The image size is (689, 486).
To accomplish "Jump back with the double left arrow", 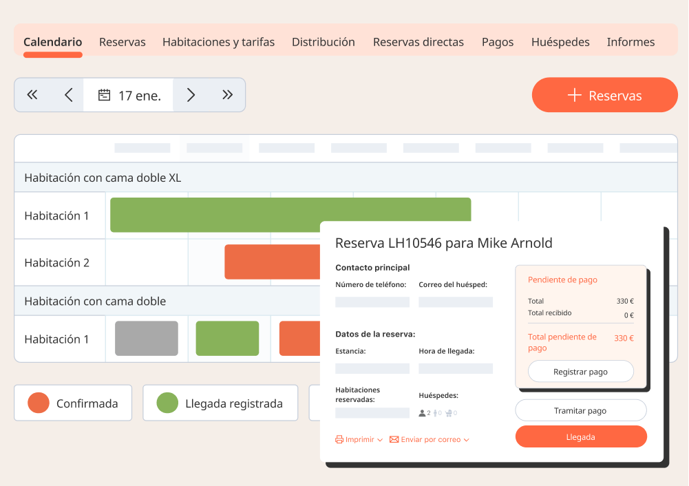I will click(x=32, y=95).
